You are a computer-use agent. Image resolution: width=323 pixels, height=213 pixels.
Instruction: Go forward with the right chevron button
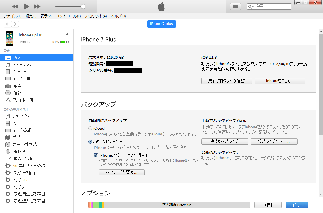tap(15, 24)
